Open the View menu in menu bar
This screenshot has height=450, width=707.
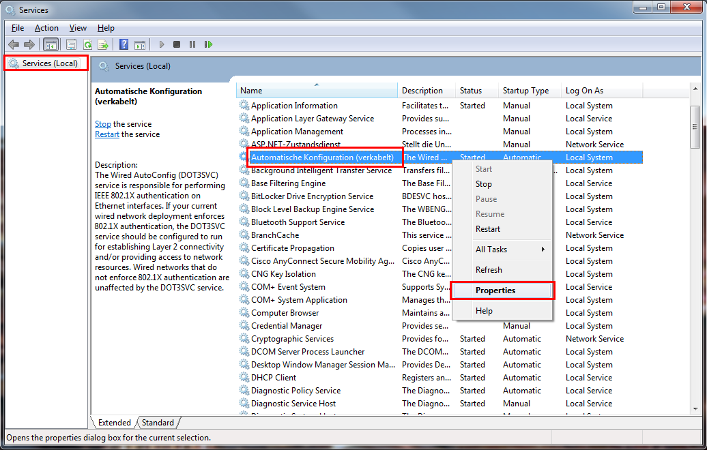(x=78, y=28)
